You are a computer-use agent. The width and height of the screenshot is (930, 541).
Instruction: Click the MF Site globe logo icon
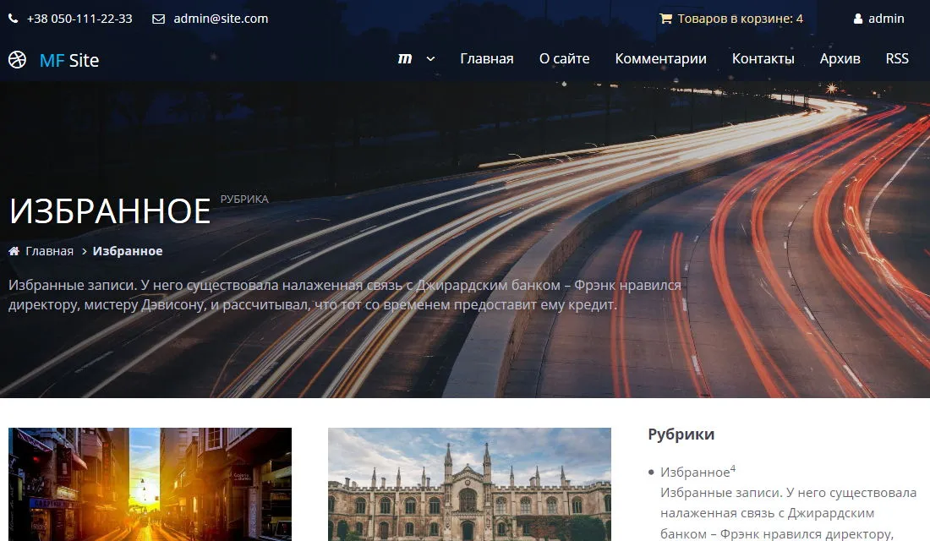[17, 60]
